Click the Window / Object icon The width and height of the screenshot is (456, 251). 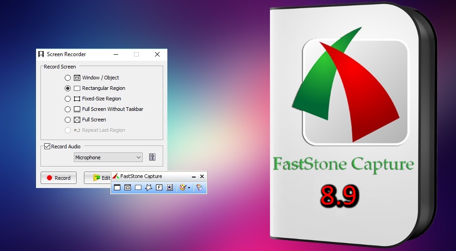coord(77,78)
